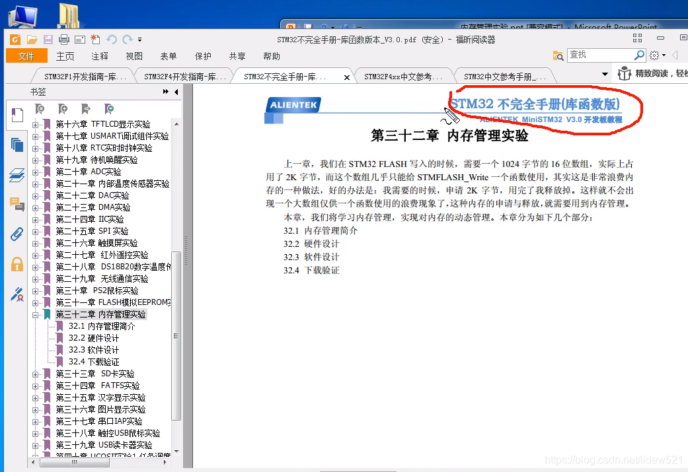Click the delete bookmark flag icon
688x472 pixels.
click(x=40, y=109)
